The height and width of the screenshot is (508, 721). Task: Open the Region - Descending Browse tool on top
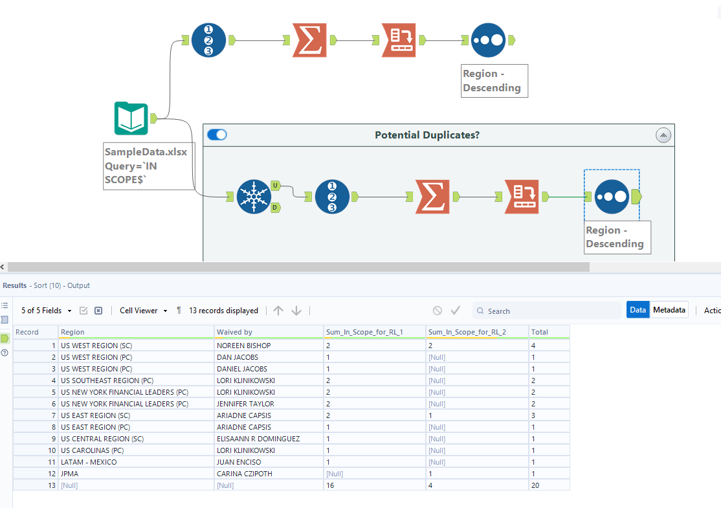tap(489, 39)
